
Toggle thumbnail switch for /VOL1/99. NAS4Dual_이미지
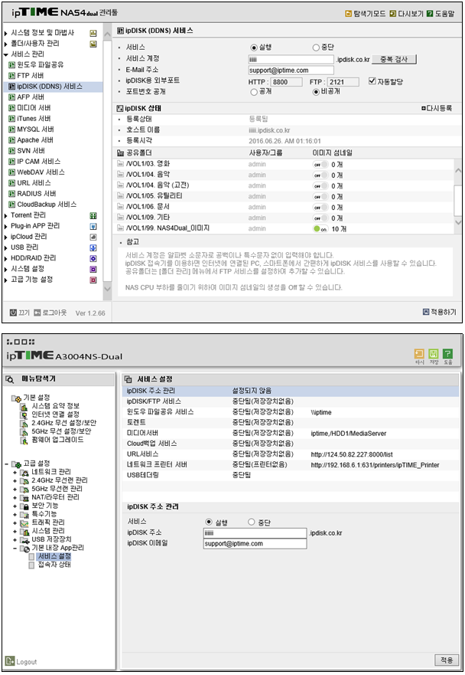(x=320, y=229)
